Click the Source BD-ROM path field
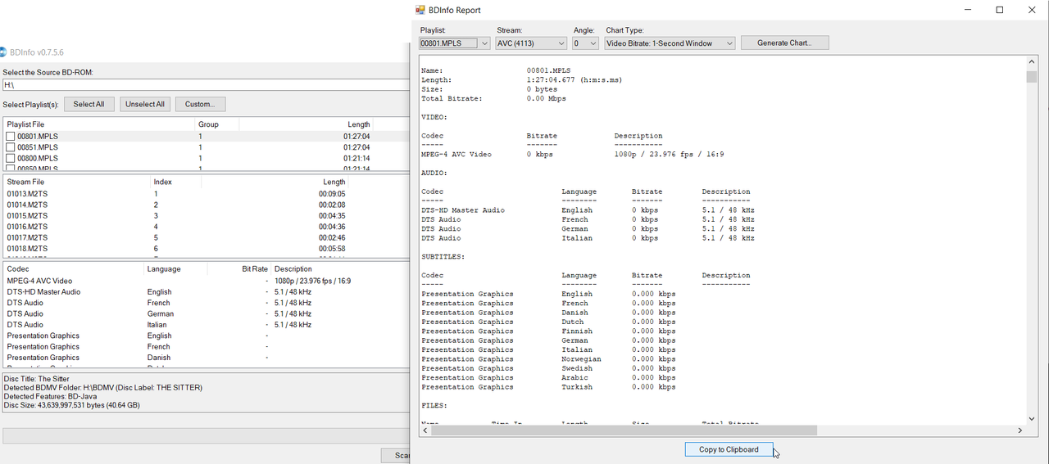1049x464 pixels. [205, 85]
